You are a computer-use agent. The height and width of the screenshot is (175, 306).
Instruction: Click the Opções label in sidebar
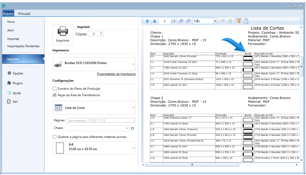[18, 73]
